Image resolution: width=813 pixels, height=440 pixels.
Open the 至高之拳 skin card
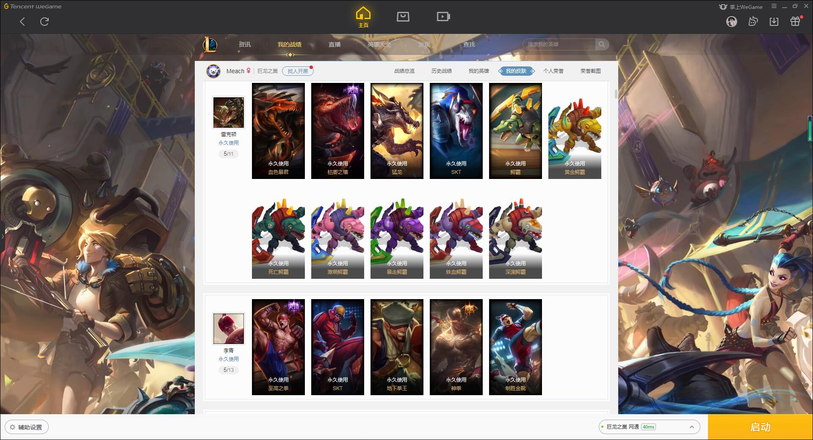278,347
